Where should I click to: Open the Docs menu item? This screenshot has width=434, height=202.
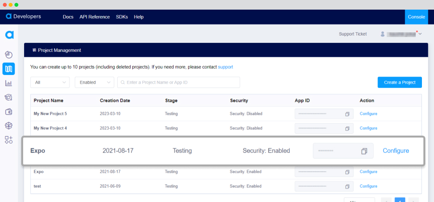pos(68,17)
